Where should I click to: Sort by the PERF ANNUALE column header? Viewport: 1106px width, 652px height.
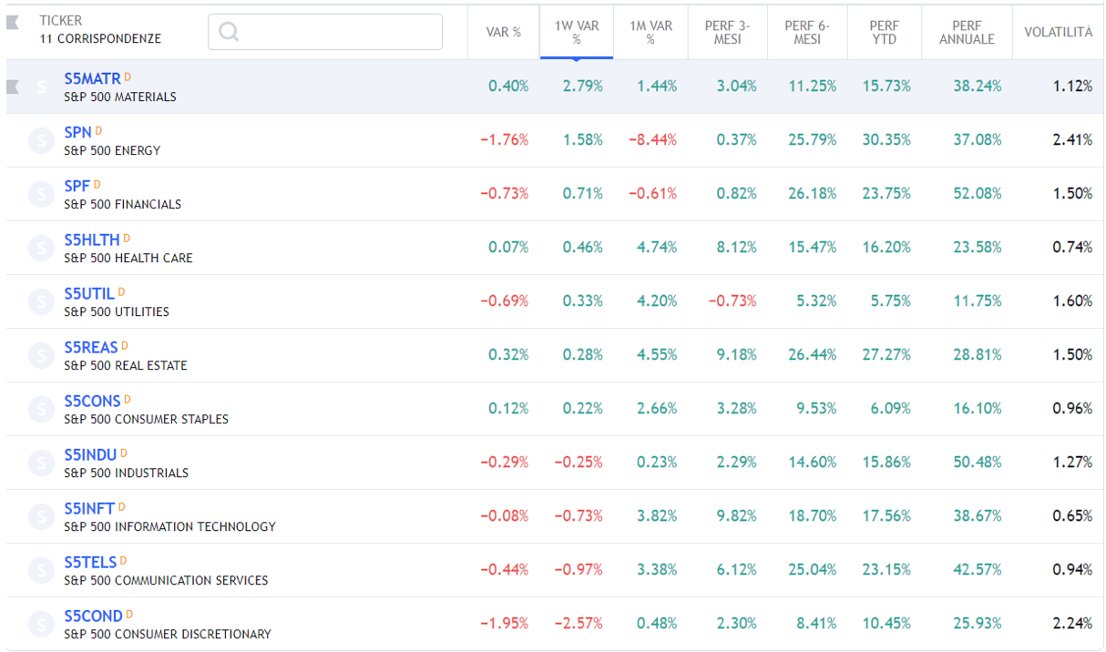coord(967,32)
